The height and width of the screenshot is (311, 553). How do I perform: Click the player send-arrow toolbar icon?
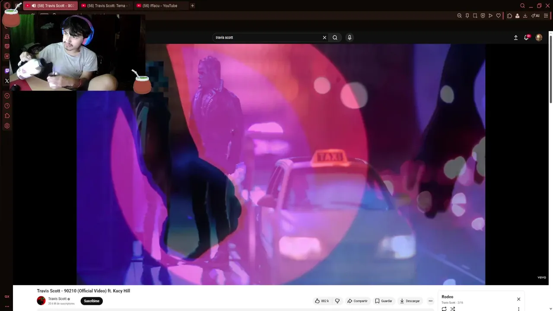click(x=490, y=16)
